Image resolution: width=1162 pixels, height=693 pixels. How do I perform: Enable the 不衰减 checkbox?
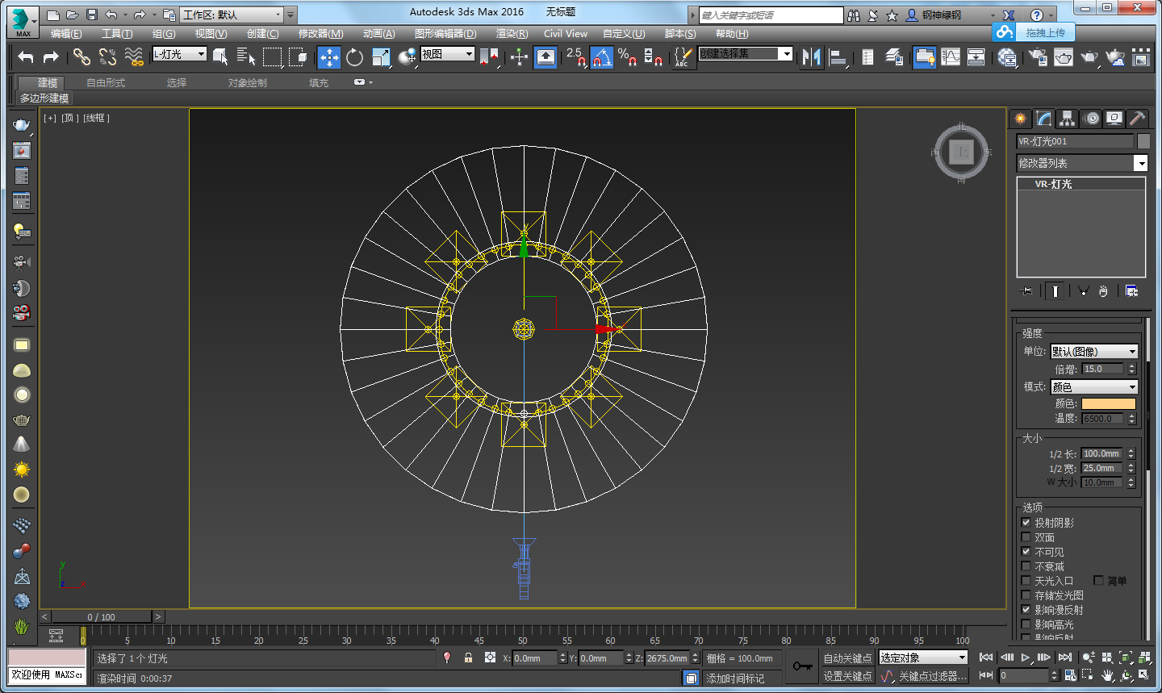point(1026,566)
